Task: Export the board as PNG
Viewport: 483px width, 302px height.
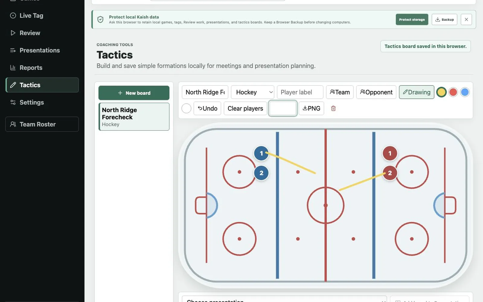Action: (x=311, y=108)
